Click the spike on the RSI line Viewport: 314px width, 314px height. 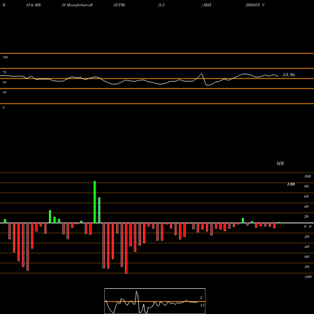click(202, 73)
